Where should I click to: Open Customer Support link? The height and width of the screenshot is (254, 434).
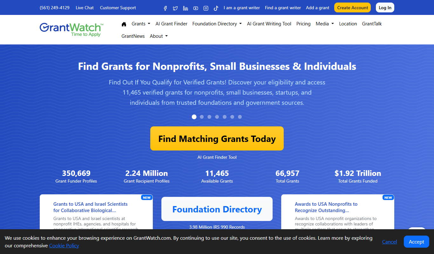point(118,8)
